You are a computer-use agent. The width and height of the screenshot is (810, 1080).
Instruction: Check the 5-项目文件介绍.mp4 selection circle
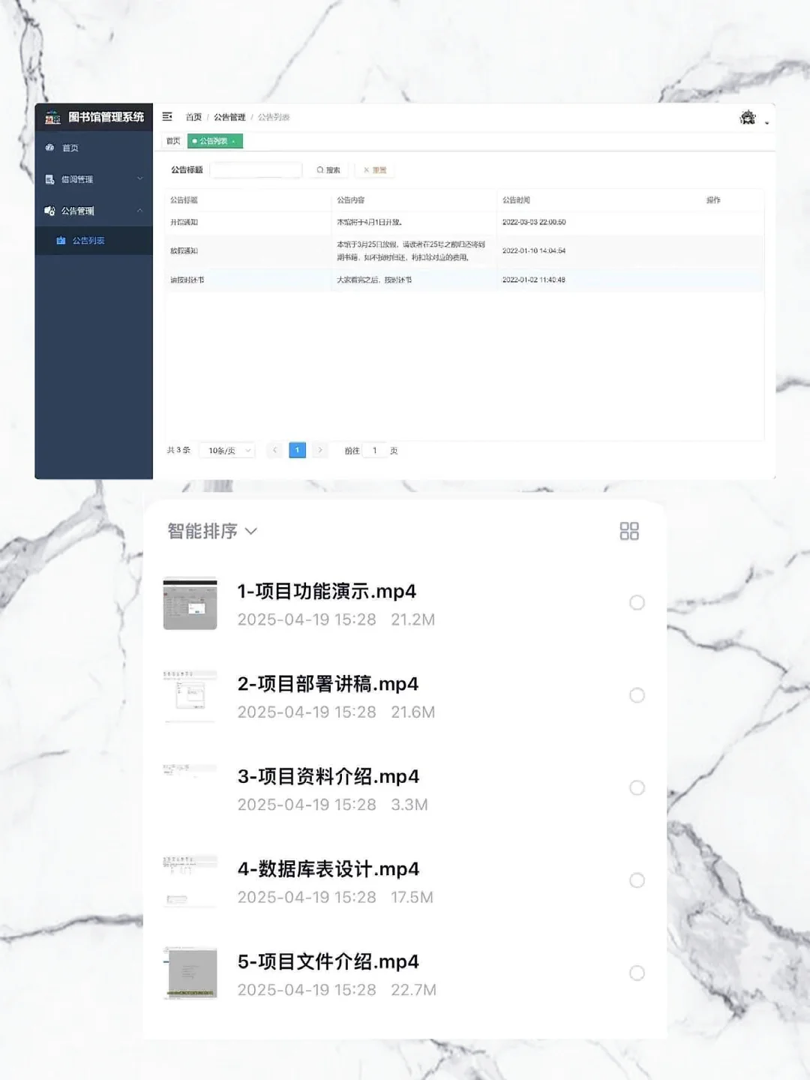(637, 973)
